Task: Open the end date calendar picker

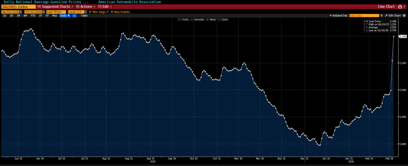Action: [x=44, y=12]
